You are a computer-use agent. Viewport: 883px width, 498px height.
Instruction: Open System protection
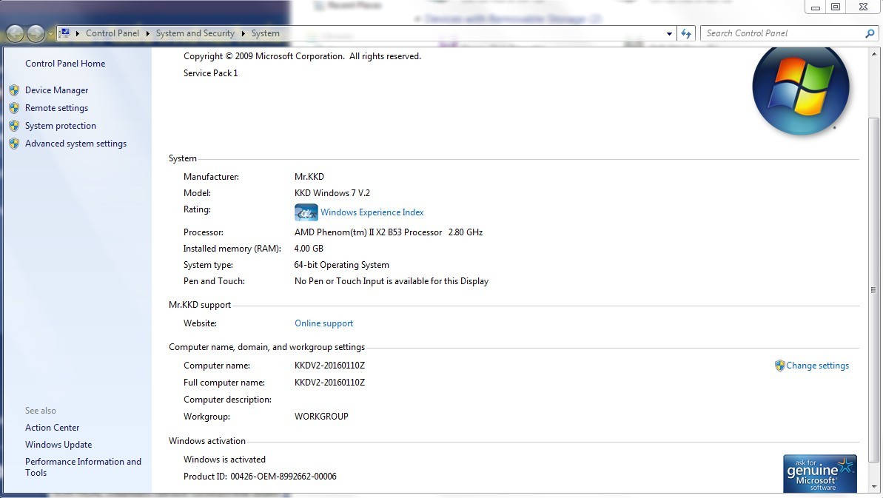[x=60, y=126]
